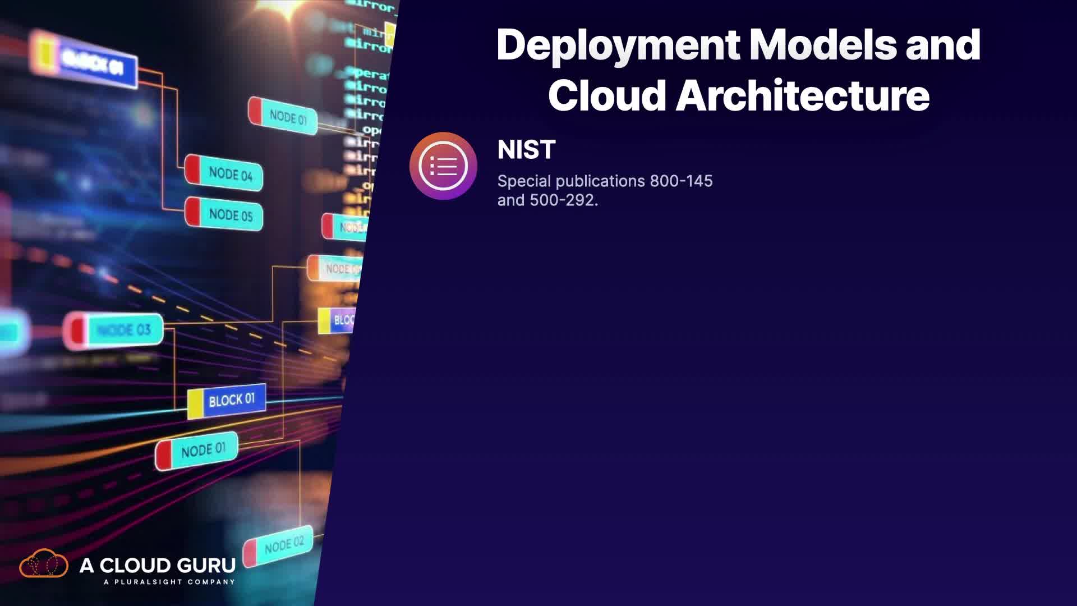
Task: Click the Special publications 800-145 text
Action: (605, 181)
